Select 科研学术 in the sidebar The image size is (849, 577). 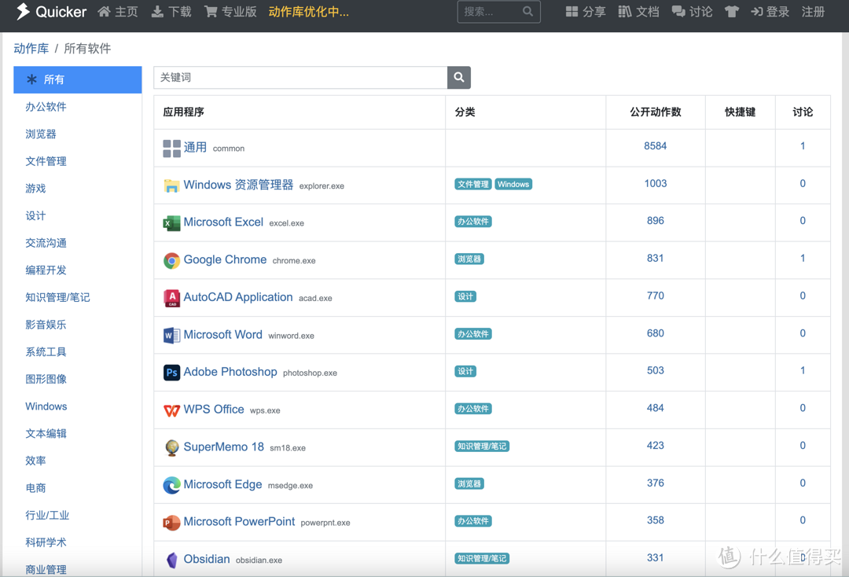coord(46,542)
